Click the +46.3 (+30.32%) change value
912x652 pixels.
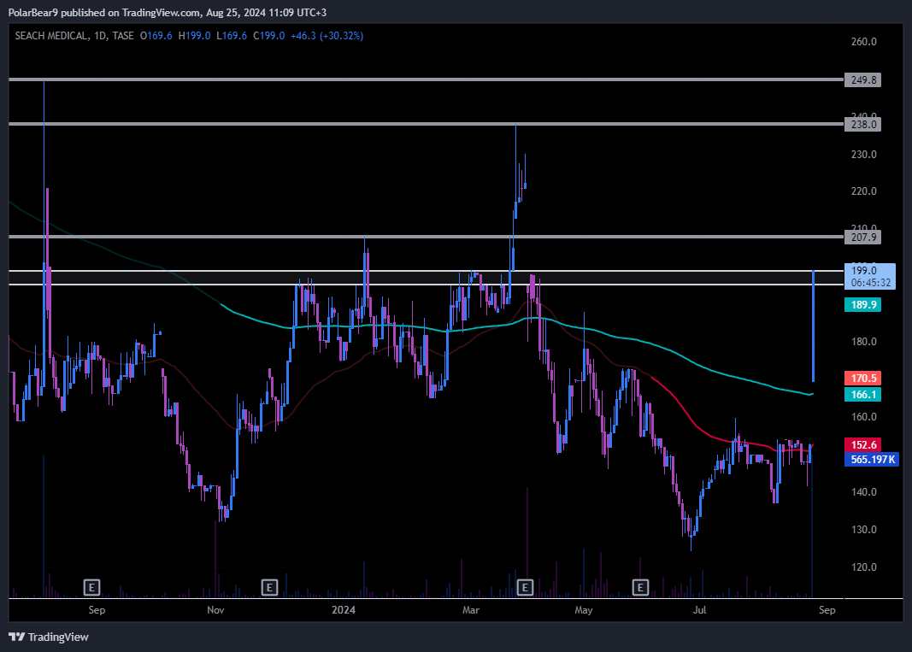(x=327, y=36)
